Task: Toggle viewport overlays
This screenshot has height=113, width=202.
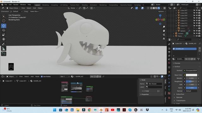Action: point(142,8)
